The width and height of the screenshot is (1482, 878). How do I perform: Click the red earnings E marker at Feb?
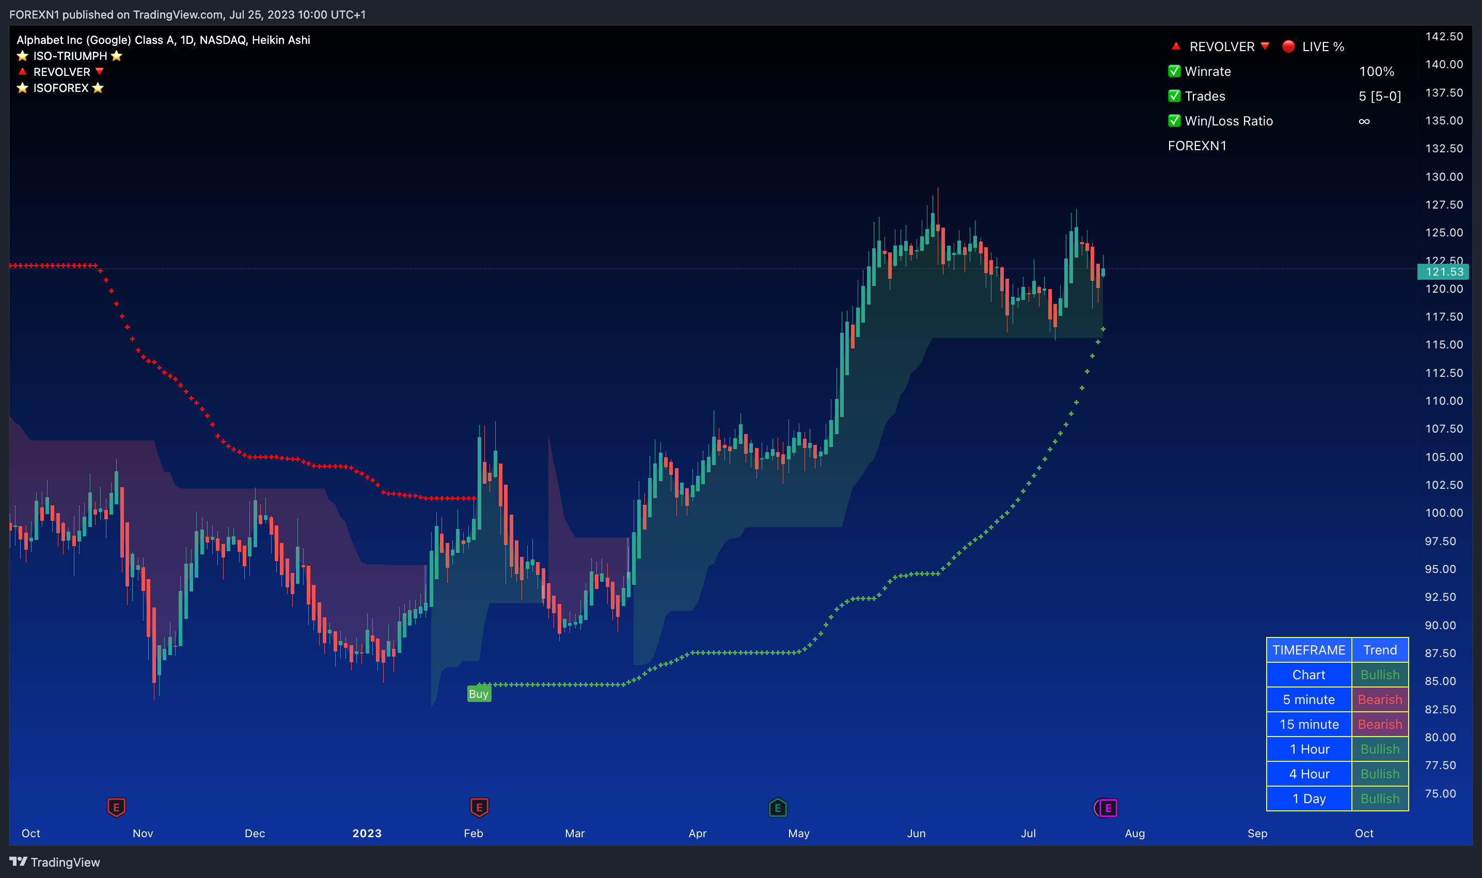(x=479, y=807)
